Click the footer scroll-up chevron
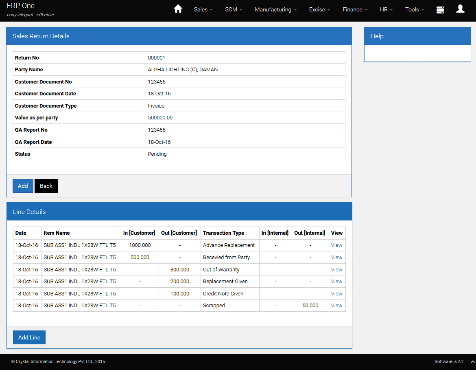The height and width of the screenshot is (370, 476). [x=473, y=361]
